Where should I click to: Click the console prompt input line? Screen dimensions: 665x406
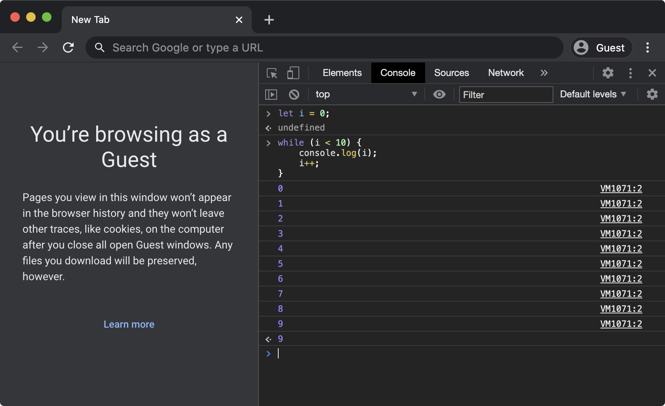pos(462,353)
